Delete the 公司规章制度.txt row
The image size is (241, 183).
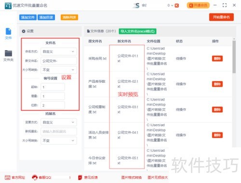tap(217, 109)
